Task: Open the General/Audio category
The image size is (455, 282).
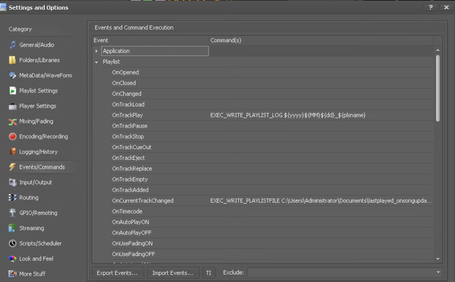Action: 37,45
